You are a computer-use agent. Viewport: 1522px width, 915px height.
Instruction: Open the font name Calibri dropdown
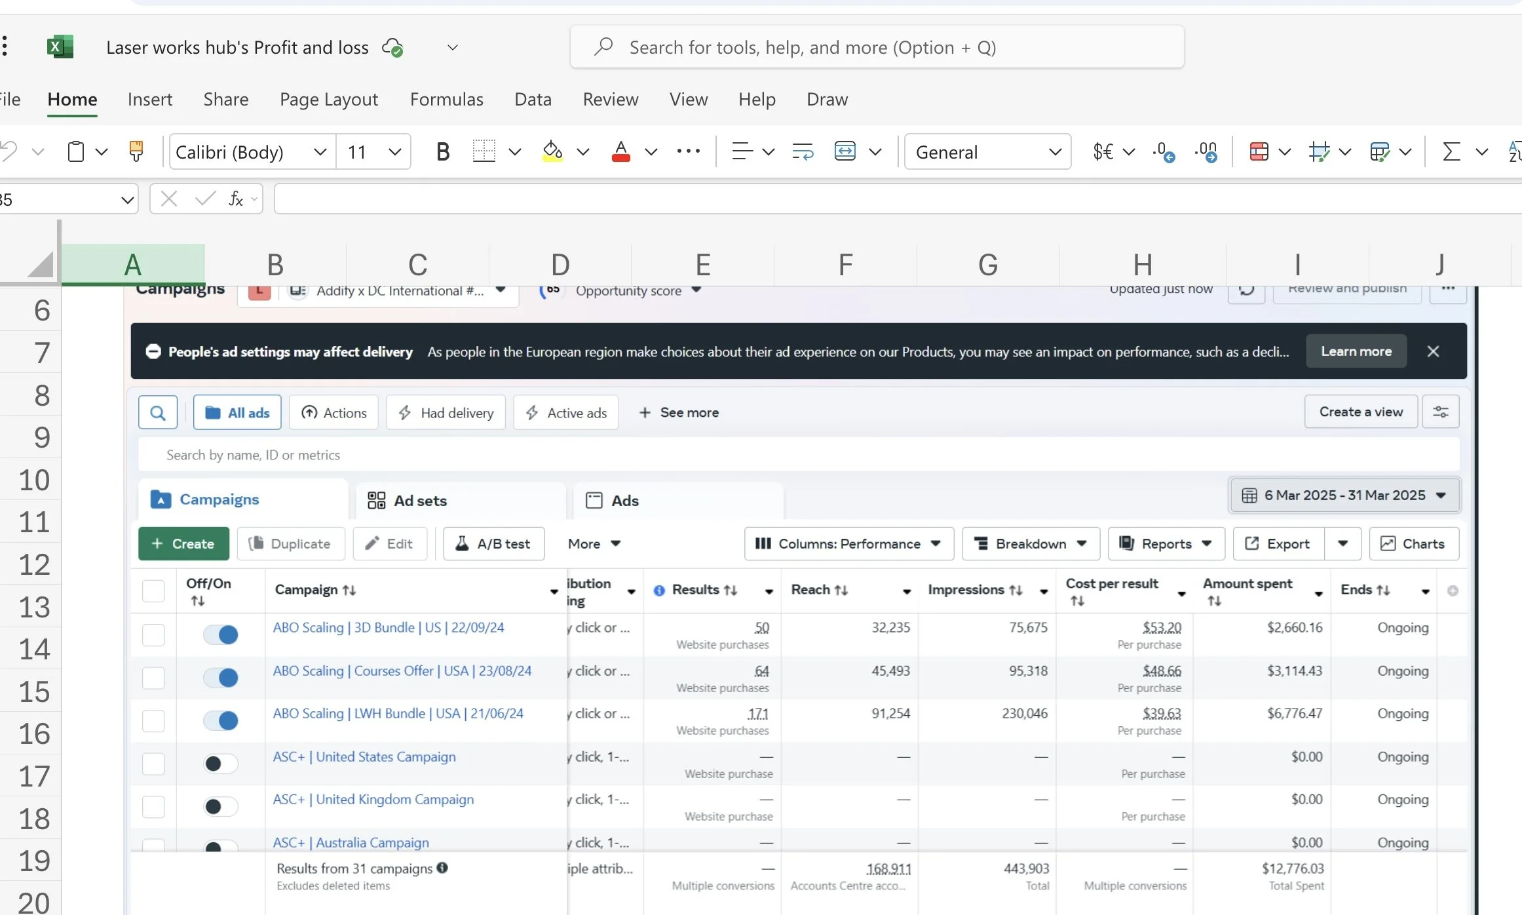point(320,152)
